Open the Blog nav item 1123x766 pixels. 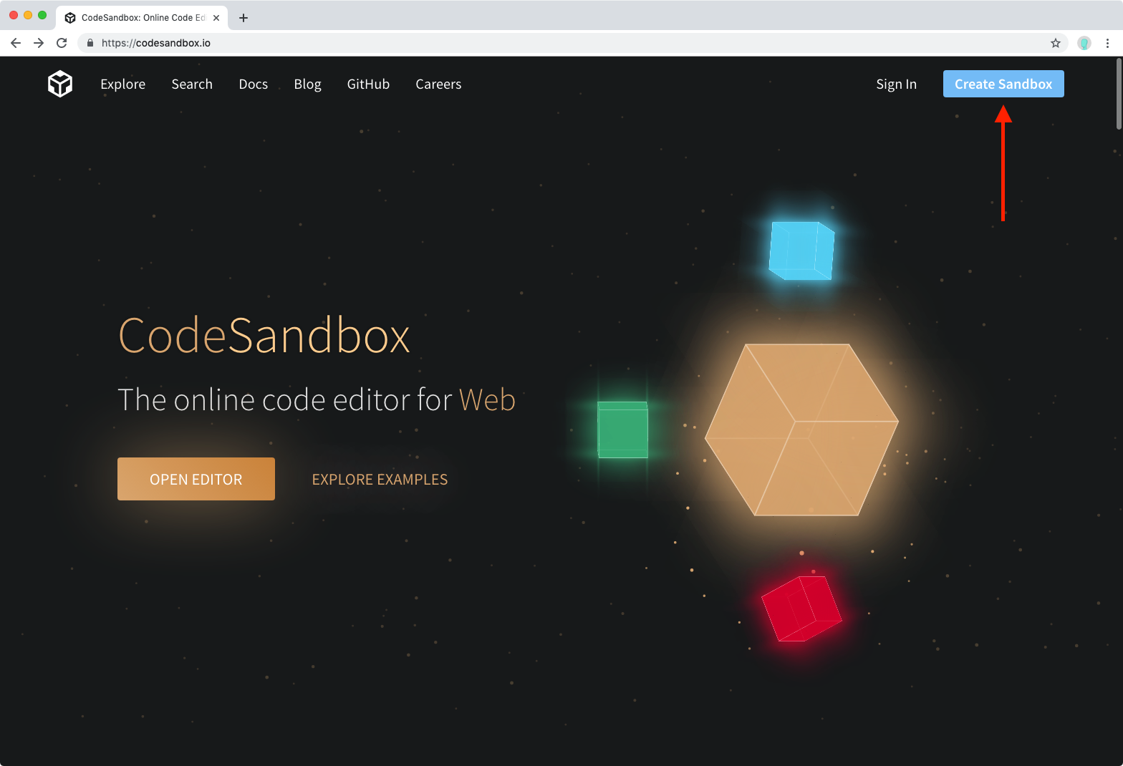coord(308,84)
